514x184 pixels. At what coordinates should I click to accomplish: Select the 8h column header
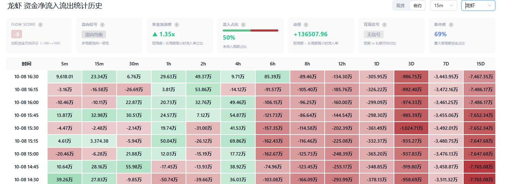(x=307, y=64)
